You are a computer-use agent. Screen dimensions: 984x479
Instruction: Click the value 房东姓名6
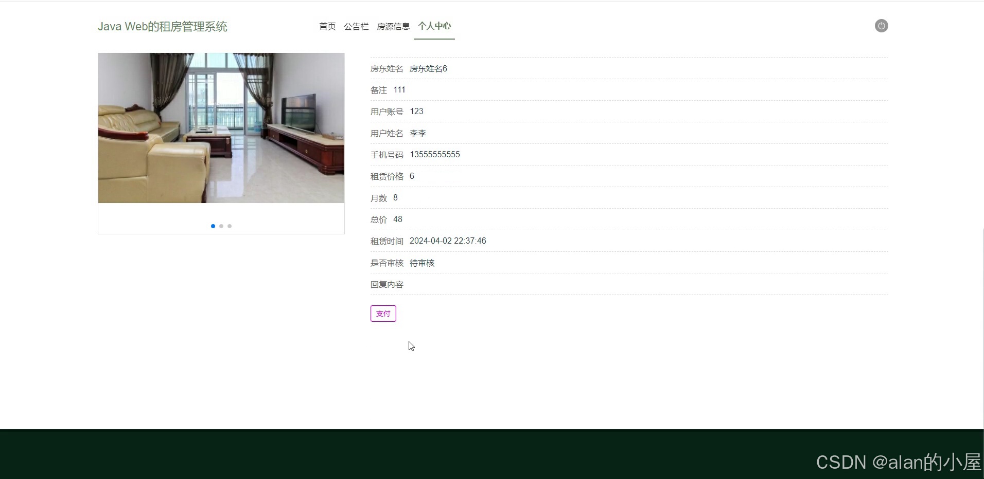click(x=428, y=68)
